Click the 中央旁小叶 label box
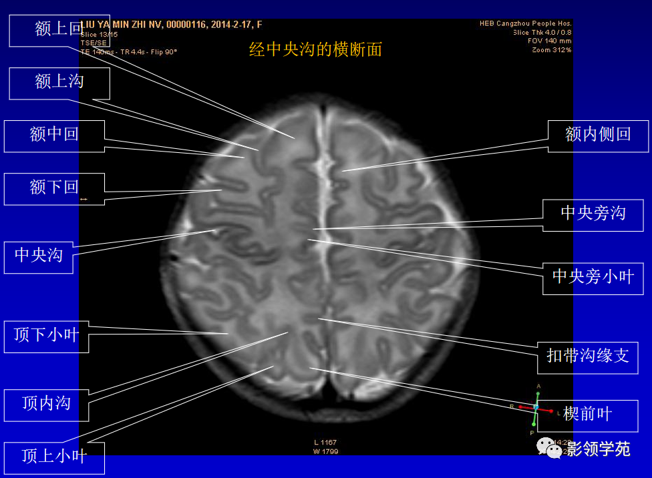 593,279
